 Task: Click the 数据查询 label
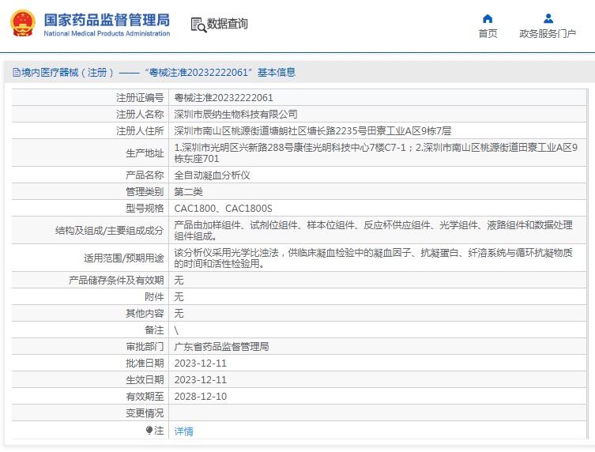pos(227,24)
